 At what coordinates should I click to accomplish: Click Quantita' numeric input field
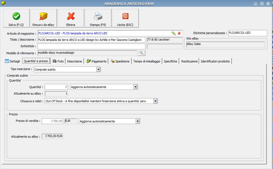pyautogui.click(x=56, y=87)
